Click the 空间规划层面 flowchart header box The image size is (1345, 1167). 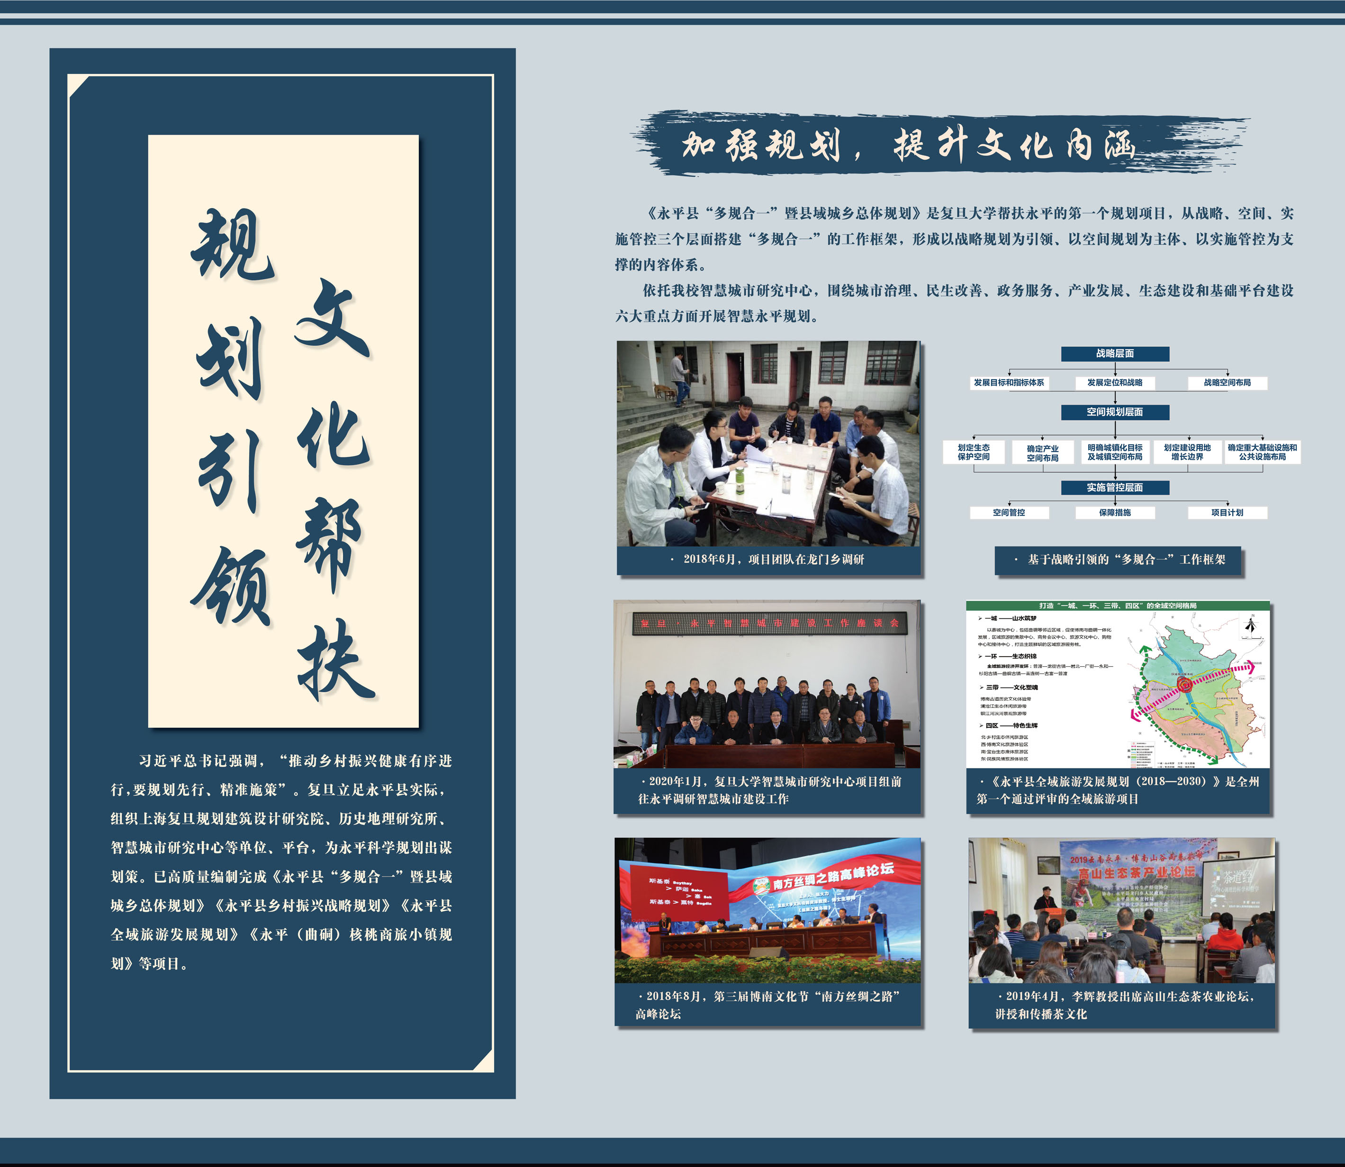(1115, 412)
